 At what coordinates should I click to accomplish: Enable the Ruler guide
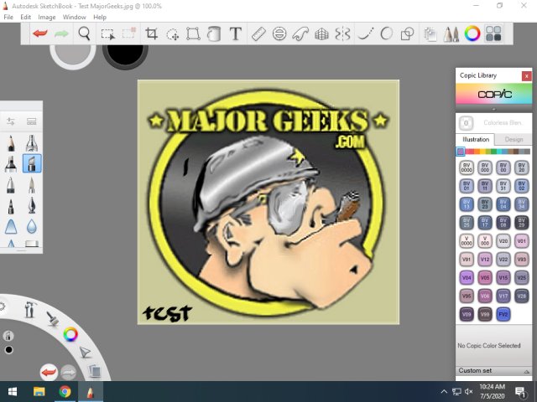coord(258,33)
